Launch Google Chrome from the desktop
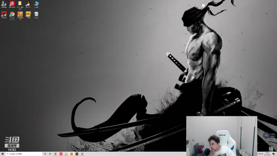 point(12,16)
